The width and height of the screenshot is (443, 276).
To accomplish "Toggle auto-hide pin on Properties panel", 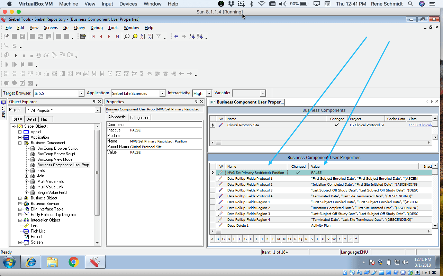I will point(197,101).
